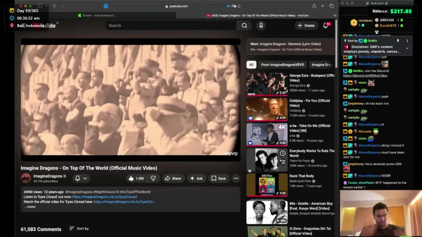This screenshot has height=237, width=422.
Task: Open Sort by comments dropdown
Action: (x=79, y=228)
